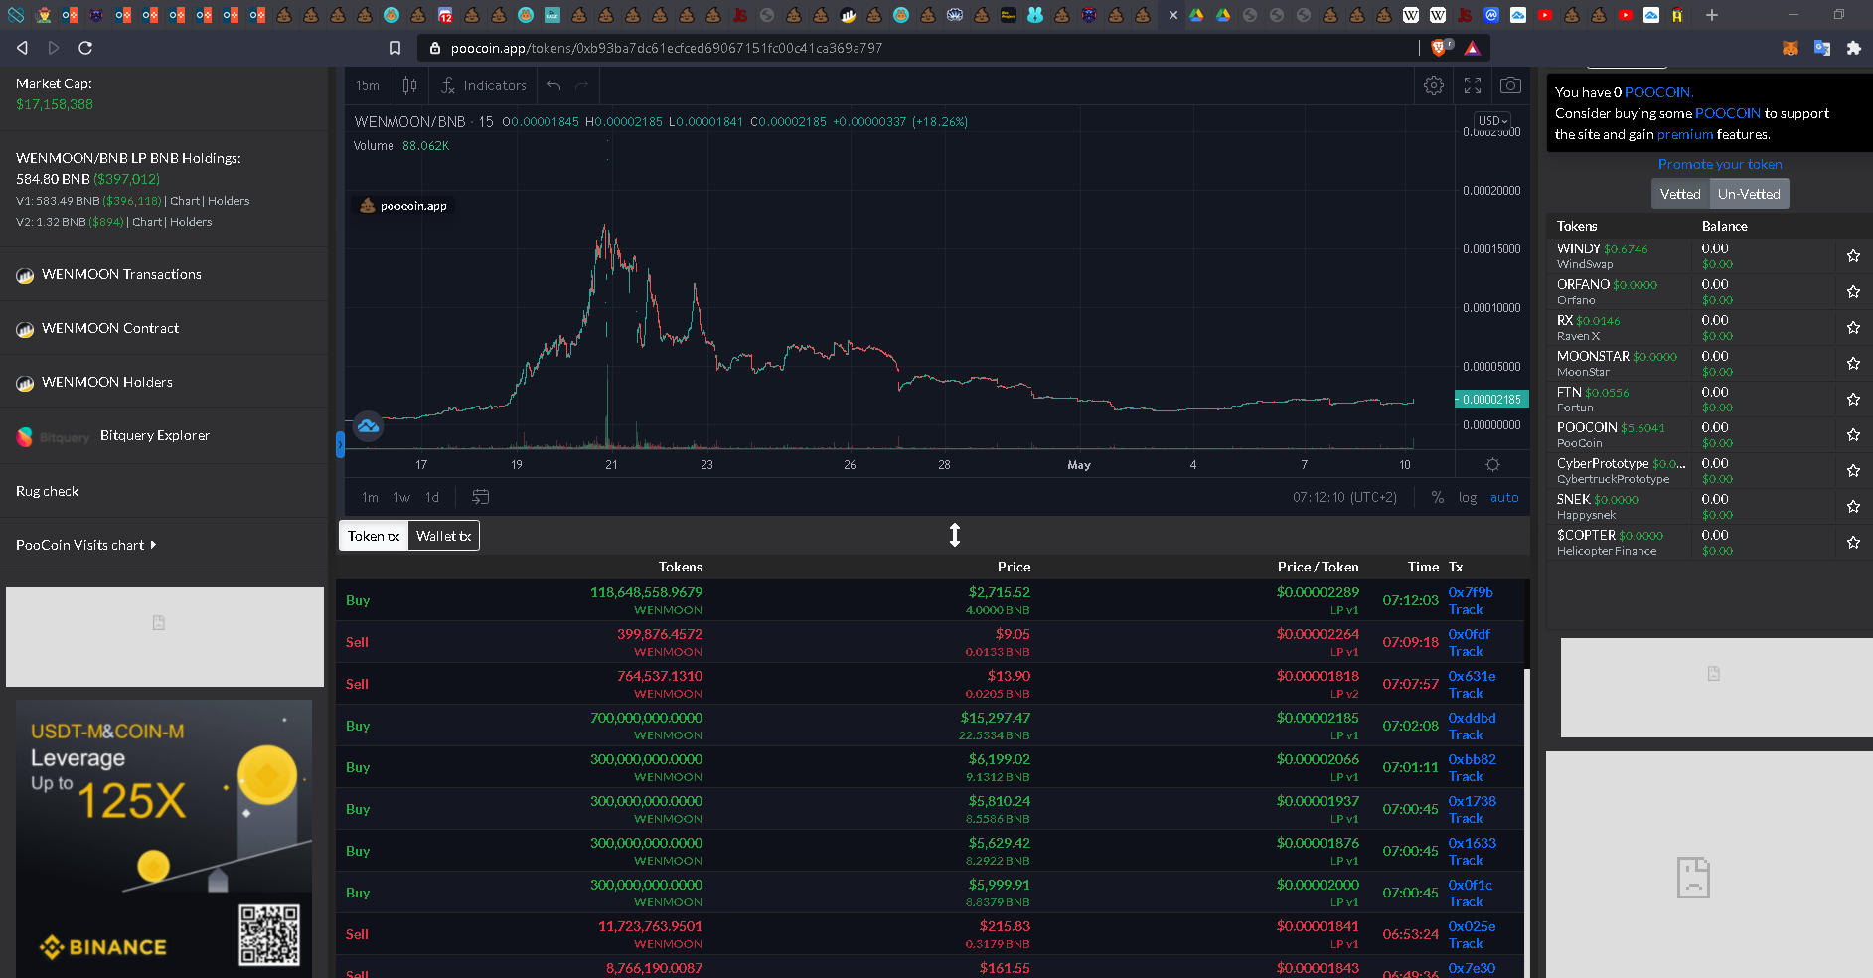1873x978 pixels.
Task: Open the Indicators menu
Action: (484, 85)
